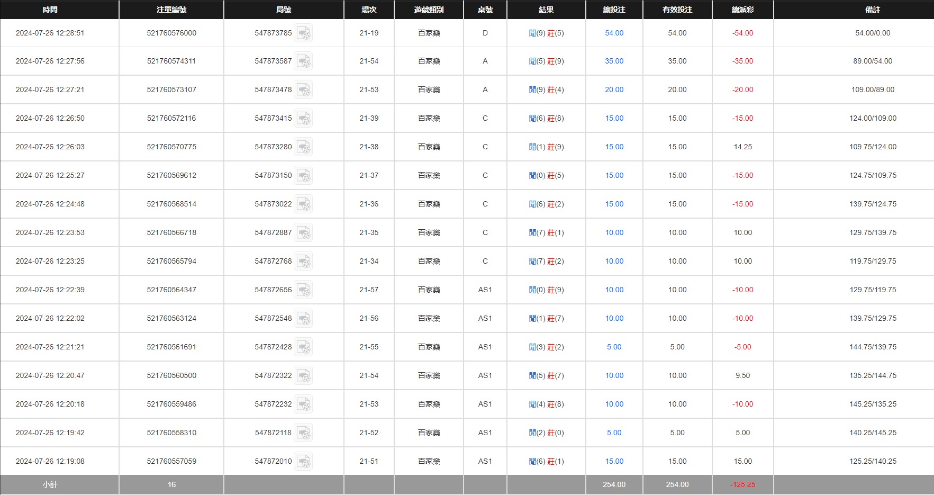Click the 小計 subtotal row label
The width and height of the screenshot is (934, 495).
[50, 484]
